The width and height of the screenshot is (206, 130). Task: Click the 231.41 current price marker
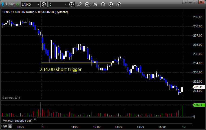click(198, 87)
